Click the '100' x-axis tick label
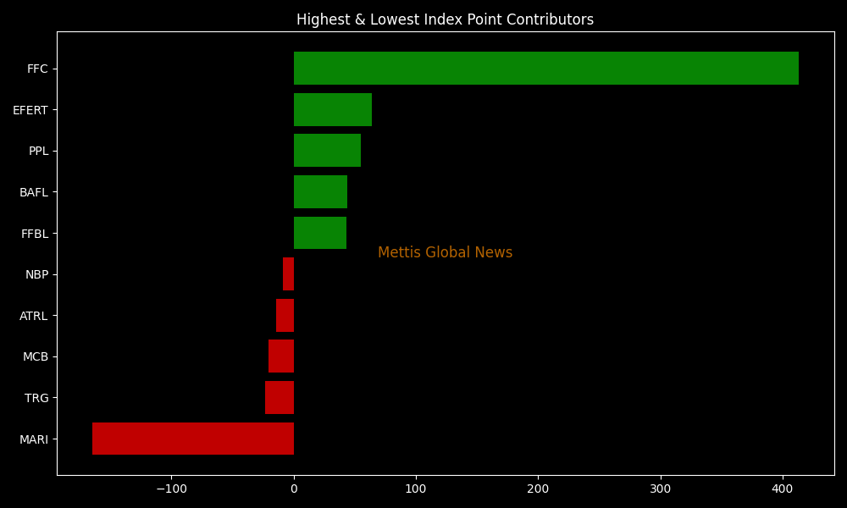Viewport: 847px width, 508px height. click(416, 489)
